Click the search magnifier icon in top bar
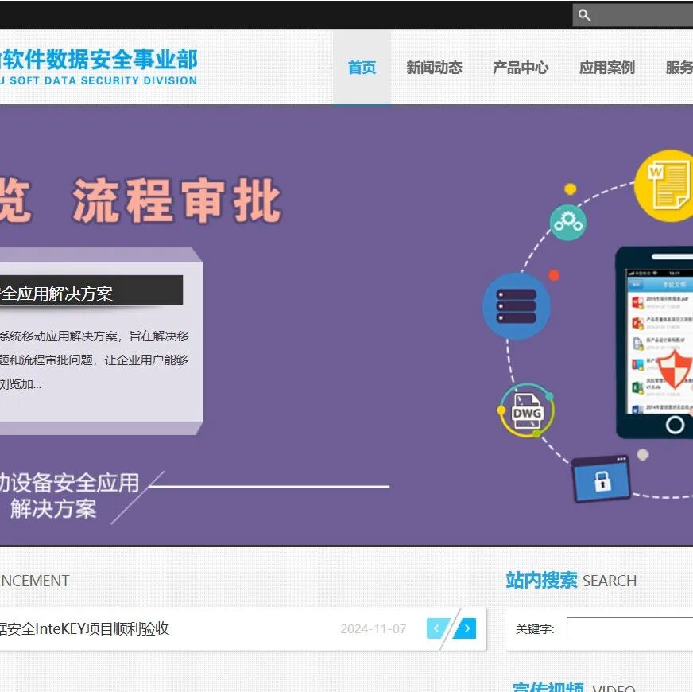The image size is (693, 692). coord(584,15)
